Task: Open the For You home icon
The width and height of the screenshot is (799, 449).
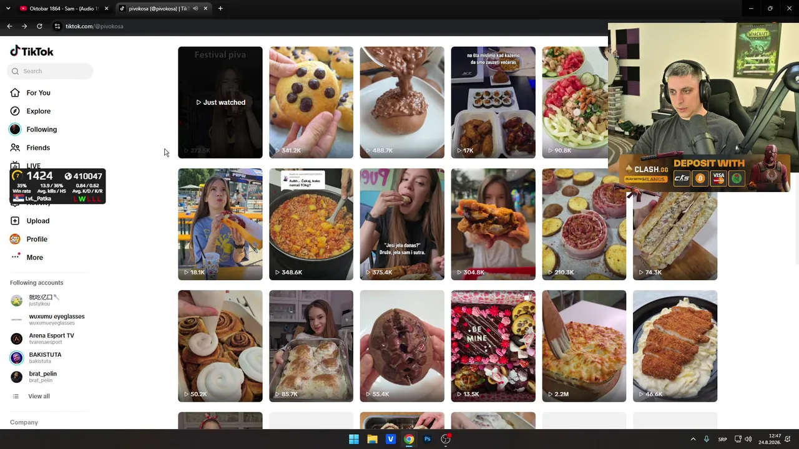Action: 15,93
